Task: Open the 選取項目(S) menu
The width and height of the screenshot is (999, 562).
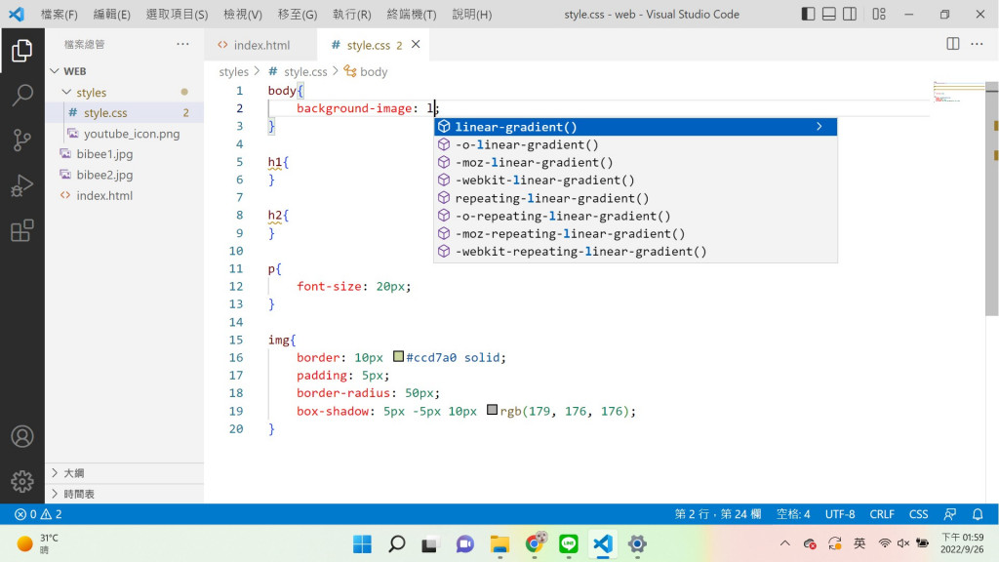Action: pos(177,14)
